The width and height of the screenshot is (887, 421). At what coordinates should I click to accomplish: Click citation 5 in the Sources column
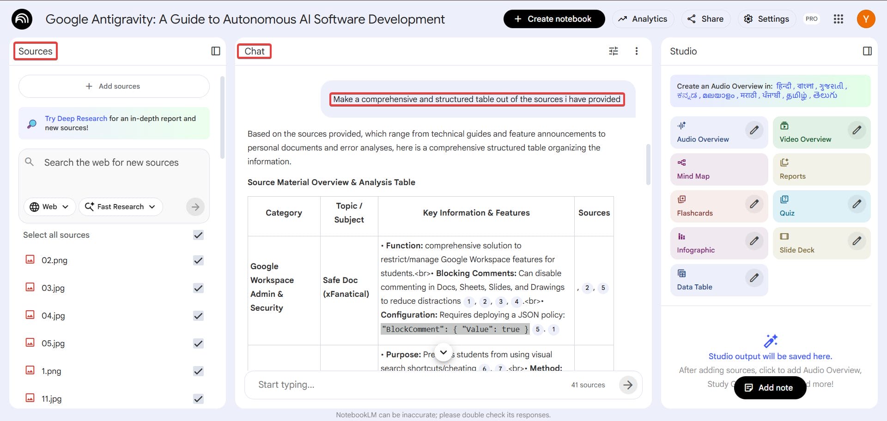pos(603,288)
